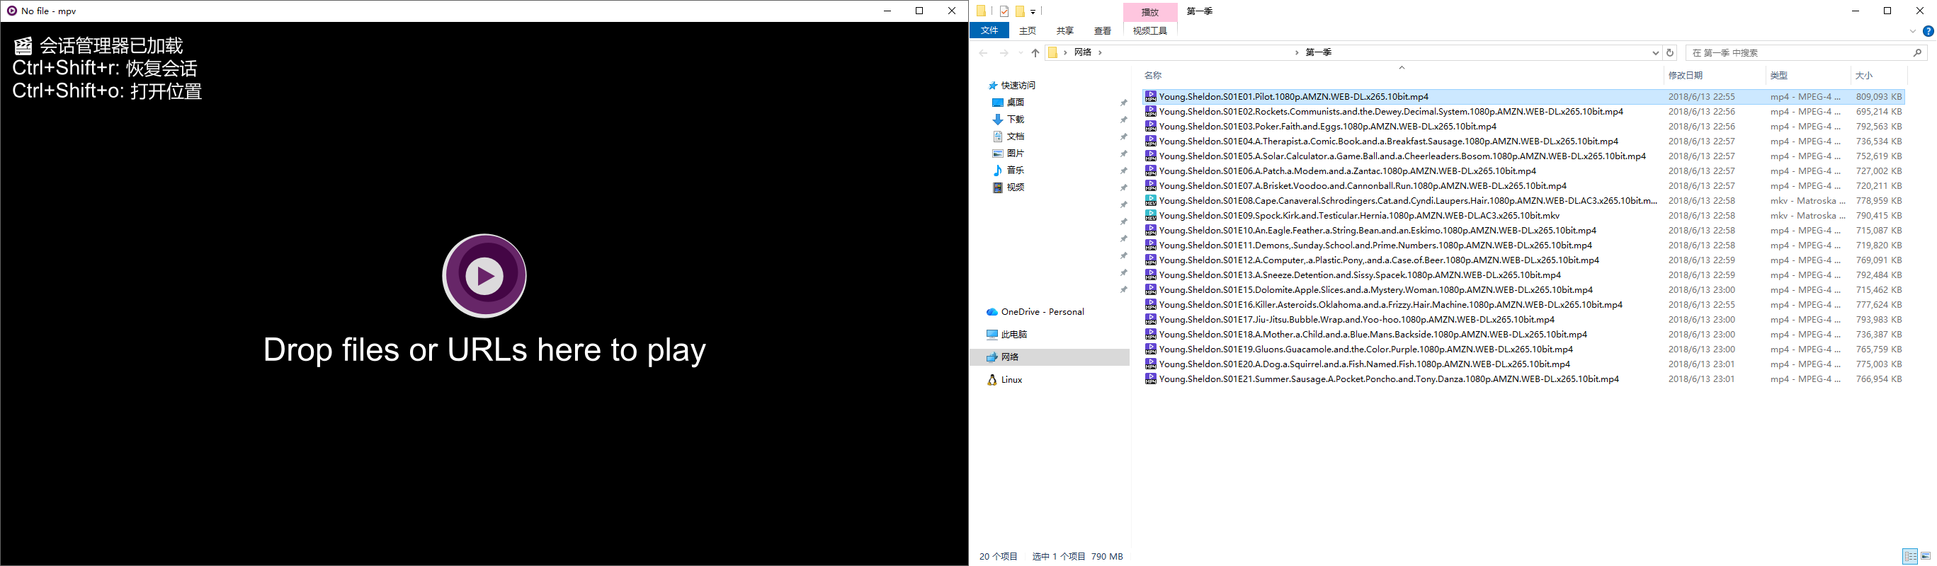The height and width of the screenshot is (566, 1937).
Task: Go up one folder level
Action: coord(1035,52)
